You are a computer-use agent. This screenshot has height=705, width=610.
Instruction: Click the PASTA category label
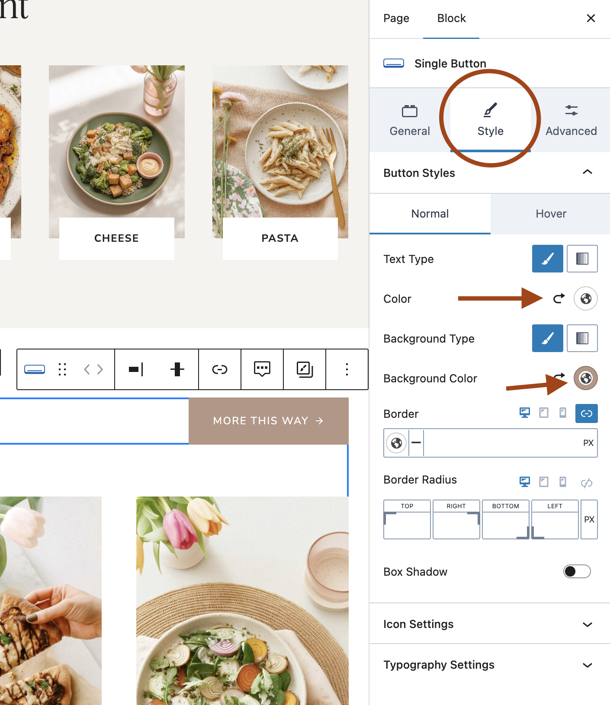pyautogui.click(x=280, y=238)
